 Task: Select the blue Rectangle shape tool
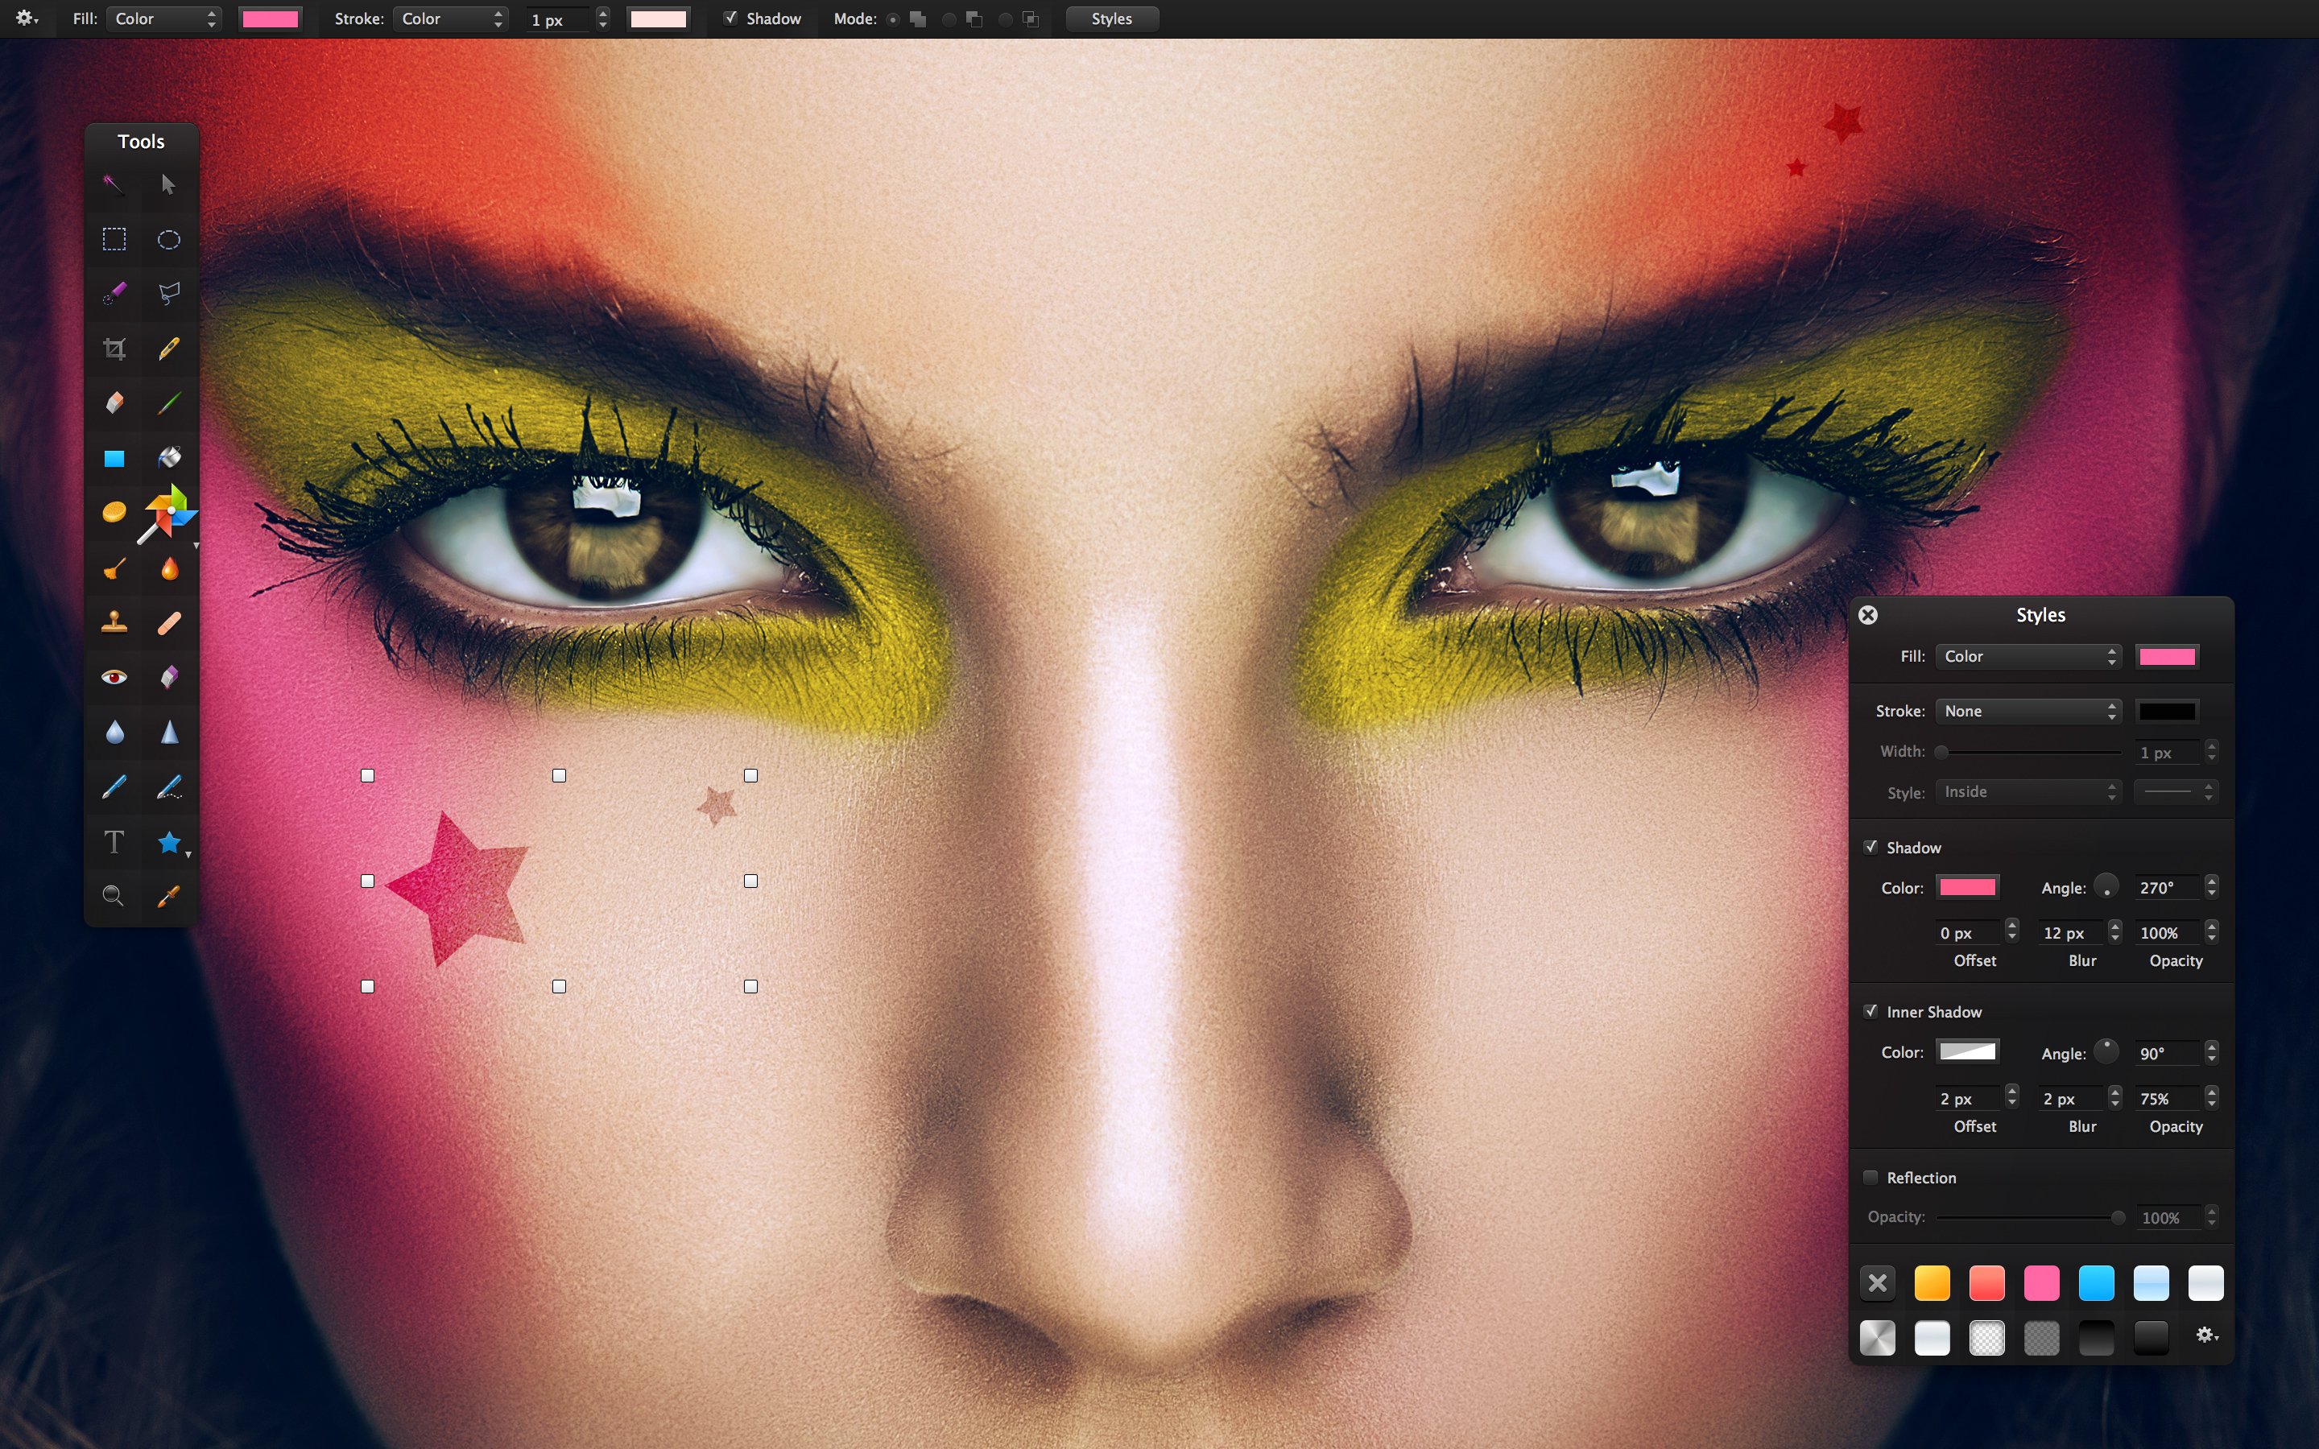(114, 458)
